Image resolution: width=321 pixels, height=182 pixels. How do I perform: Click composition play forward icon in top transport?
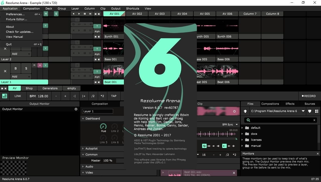(79, 14)
